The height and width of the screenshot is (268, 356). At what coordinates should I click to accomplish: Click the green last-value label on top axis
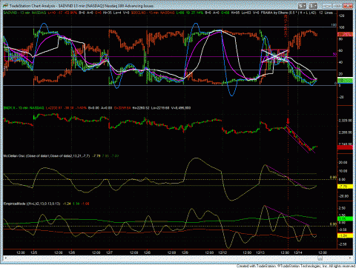point(345,80)
